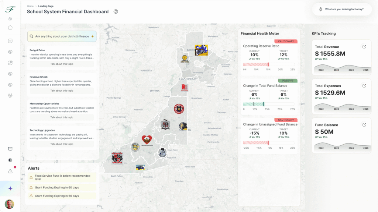Screen dimensions: 378x212
Task: Open the alerts warning icon in the sidebar
Action: pos(10,171)
